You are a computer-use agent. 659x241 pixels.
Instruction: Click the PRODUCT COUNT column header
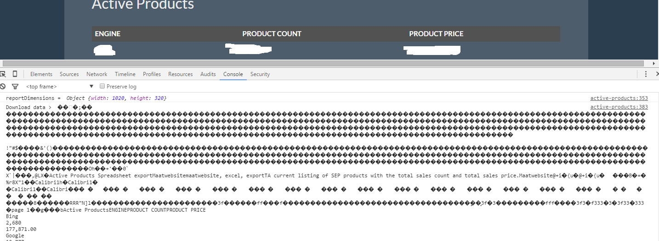point(272,34)
